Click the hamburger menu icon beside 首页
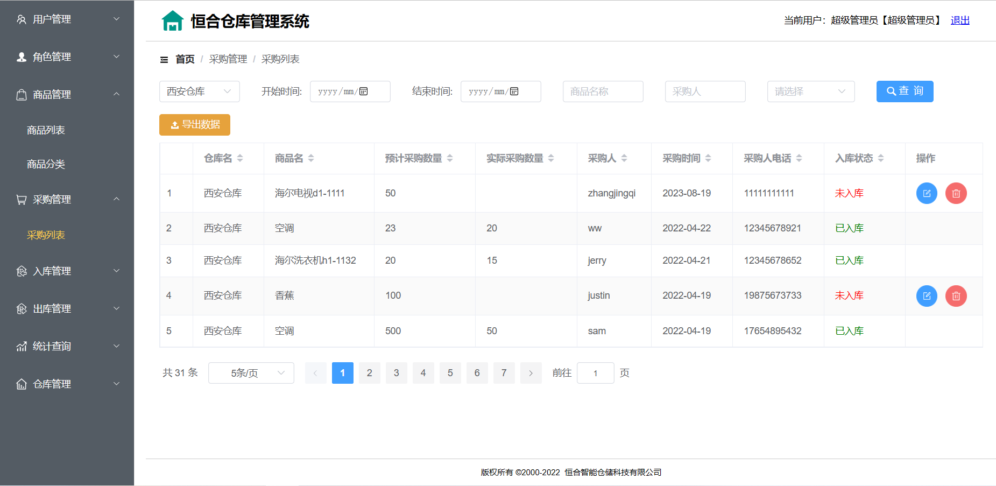The width and height of the screenshot is (996, 486). click(x=164, y=60)
